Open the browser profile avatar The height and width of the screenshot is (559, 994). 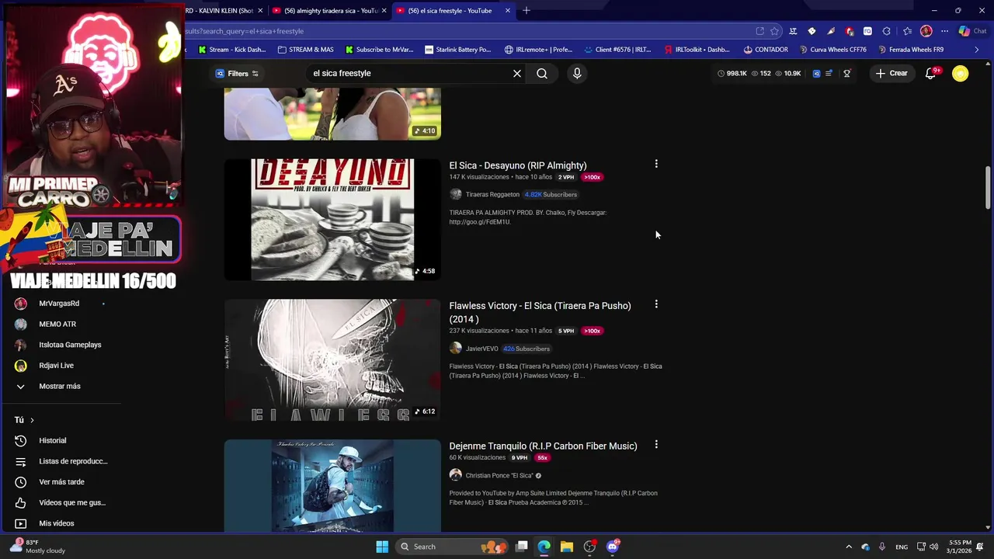[926, 31]
